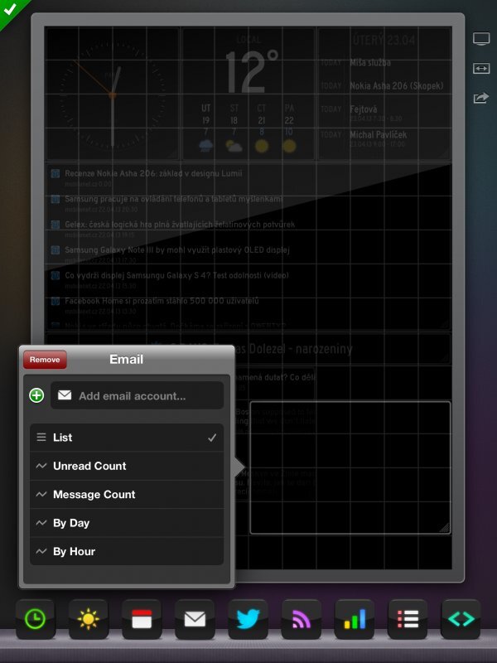Open Facebook Home 500 000 headline

click(x=162, y=301)
